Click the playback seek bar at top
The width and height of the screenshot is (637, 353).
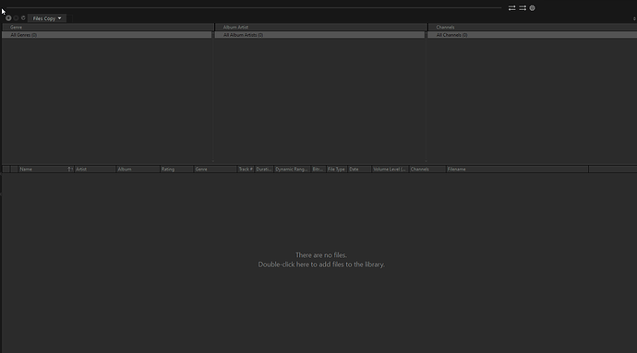(254, 7)
